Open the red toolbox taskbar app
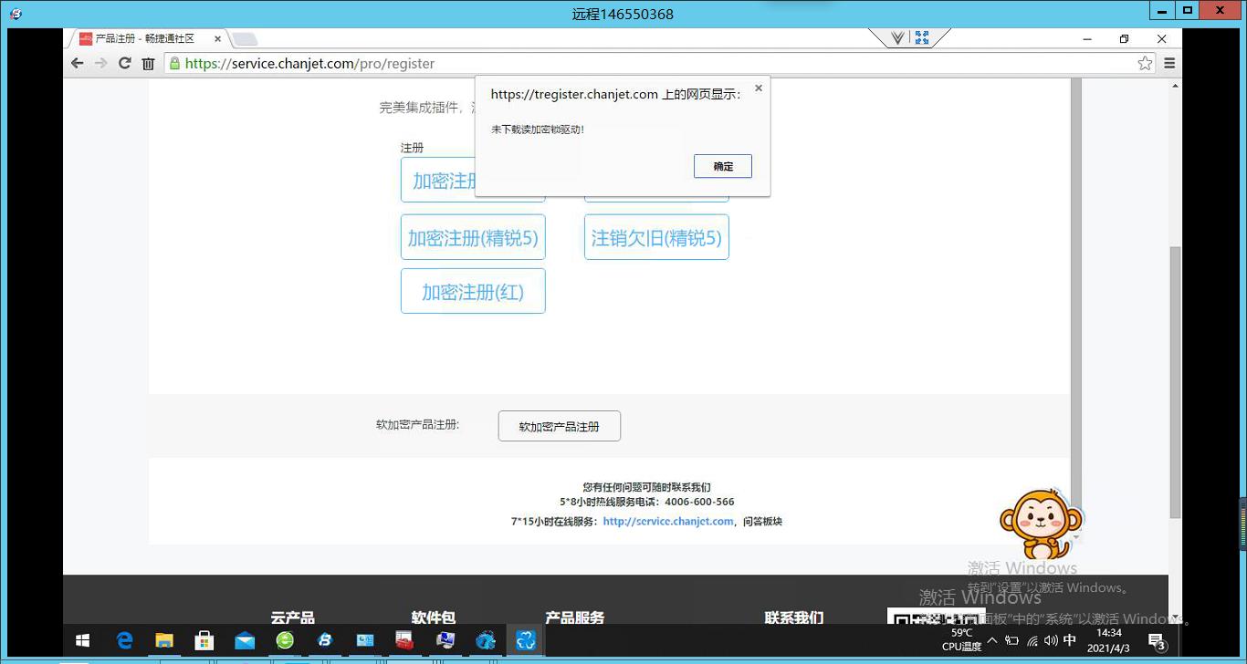1247x664 pixels. point(405,641)
